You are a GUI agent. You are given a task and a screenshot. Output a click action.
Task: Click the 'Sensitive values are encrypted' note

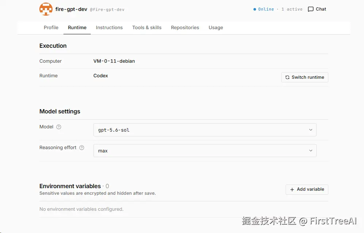coord(97,193)
